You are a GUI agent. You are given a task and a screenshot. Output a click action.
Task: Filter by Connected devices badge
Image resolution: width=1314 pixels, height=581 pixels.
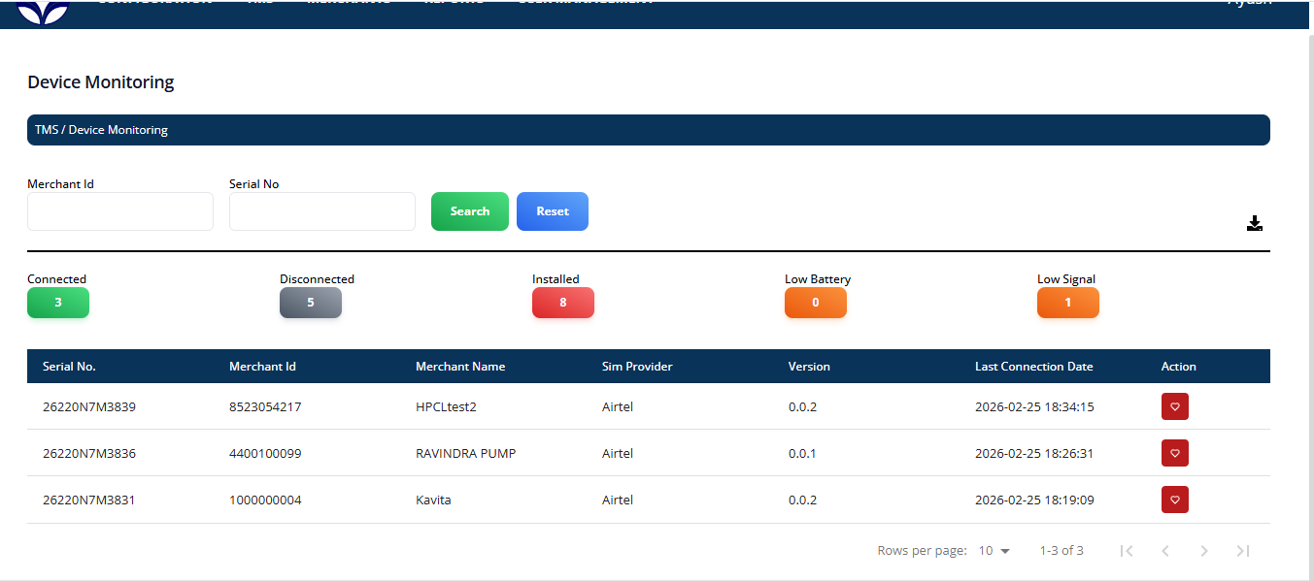[58, 303]
